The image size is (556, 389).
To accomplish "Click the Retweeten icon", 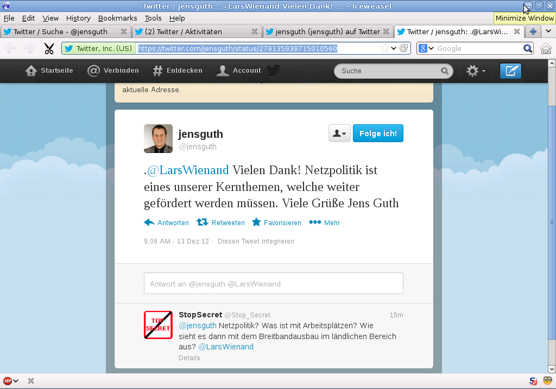I will point(202,222).
